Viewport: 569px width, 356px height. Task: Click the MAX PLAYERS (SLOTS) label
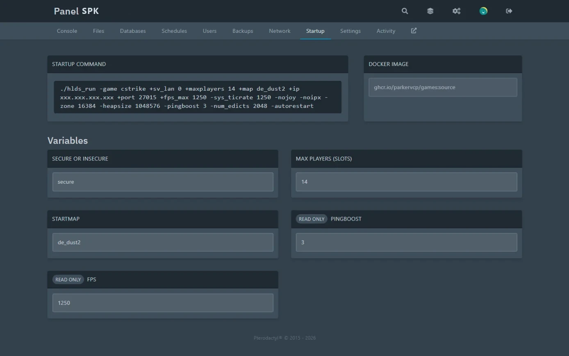pyautogui.click(x=324, y=159)
